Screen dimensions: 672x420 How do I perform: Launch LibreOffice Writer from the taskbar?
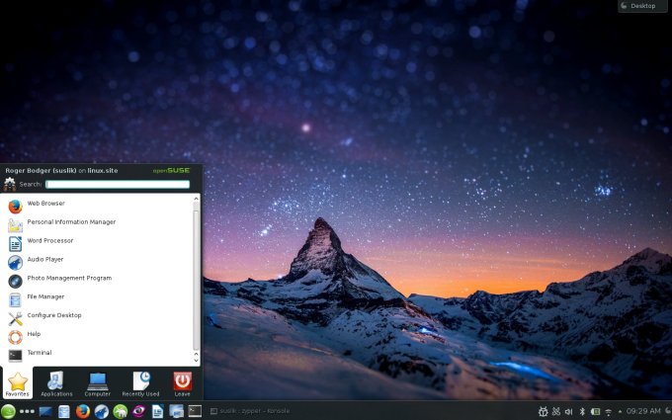click(x=158, y=411)
